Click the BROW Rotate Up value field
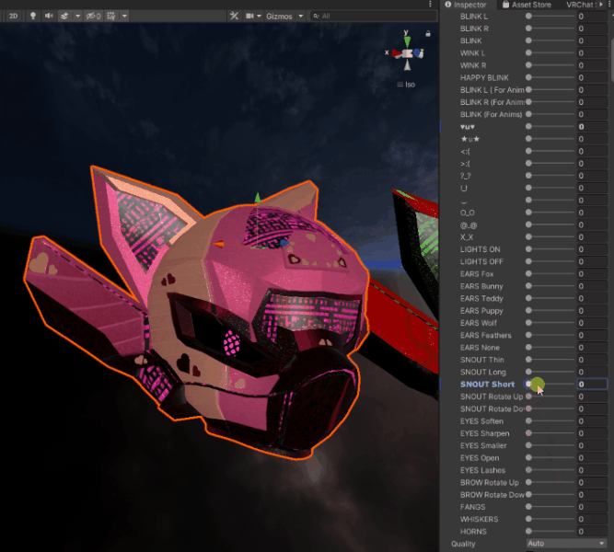This screenshot has height=552, width=614. coord(592,482)
